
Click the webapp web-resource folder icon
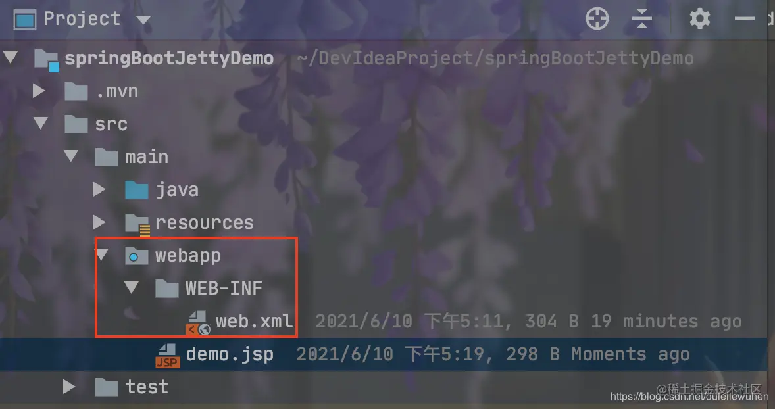(136, 256)
